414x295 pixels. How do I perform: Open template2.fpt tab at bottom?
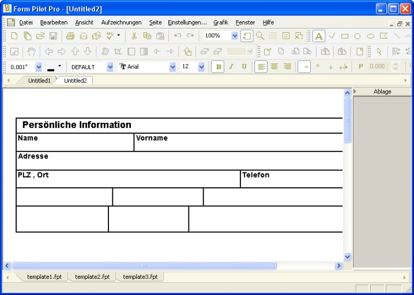click(92, 277)
